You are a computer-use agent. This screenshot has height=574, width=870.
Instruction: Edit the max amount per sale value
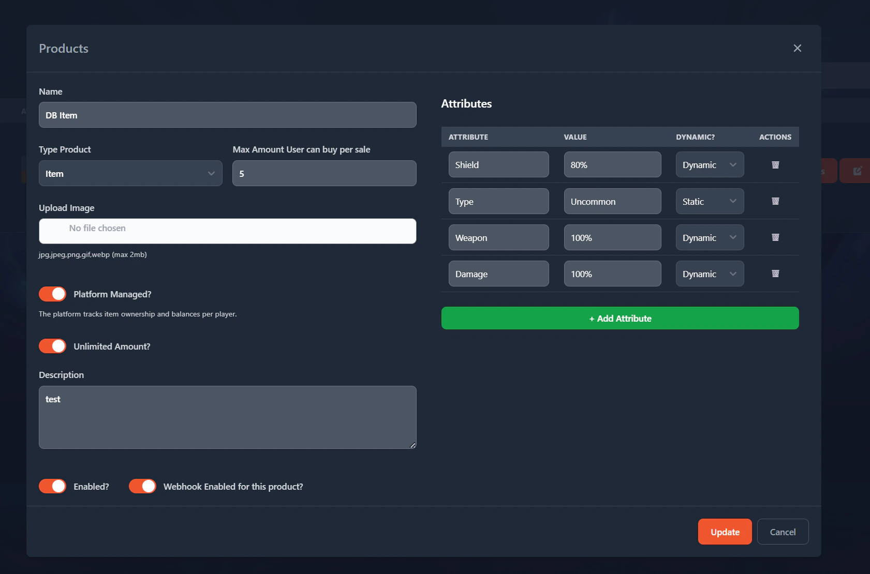pyautogui.click(x=324, y=173)
